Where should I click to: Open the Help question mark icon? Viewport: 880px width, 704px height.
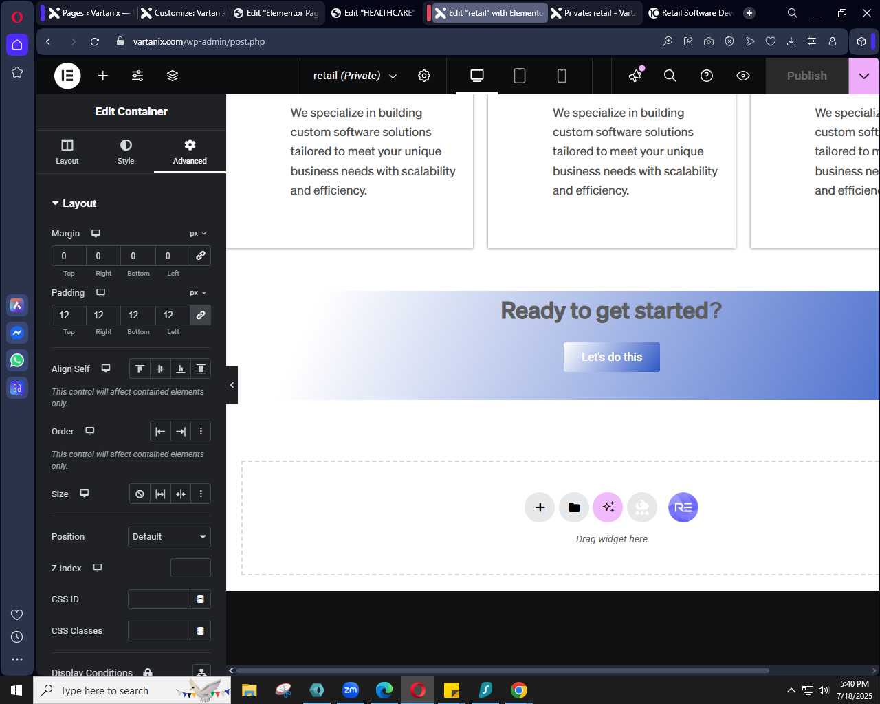click(707, 76)
